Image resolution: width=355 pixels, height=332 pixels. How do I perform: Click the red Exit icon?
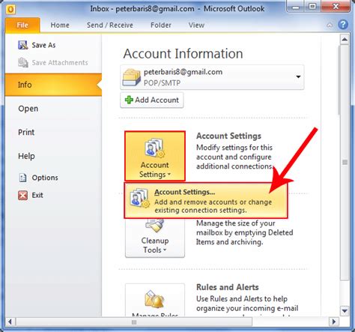click(x=22, y=195)
